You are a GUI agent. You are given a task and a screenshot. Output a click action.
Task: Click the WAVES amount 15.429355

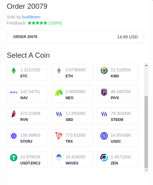pyautogui.click(x=75, y=157)
